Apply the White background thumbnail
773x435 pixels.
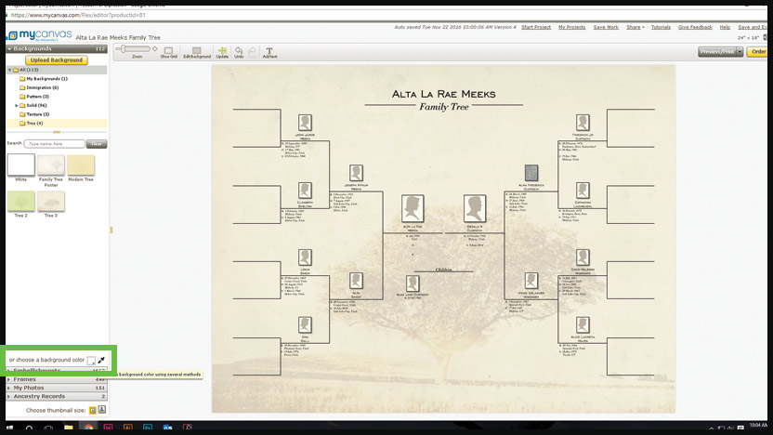21,165
